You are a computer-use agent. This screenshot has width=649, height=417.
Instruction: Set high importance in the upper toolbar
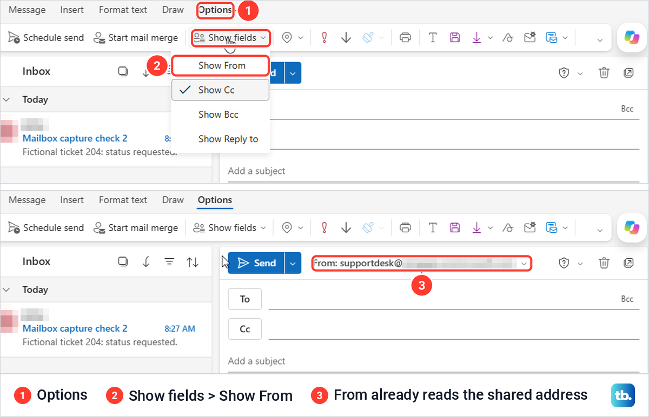(325, 37)
